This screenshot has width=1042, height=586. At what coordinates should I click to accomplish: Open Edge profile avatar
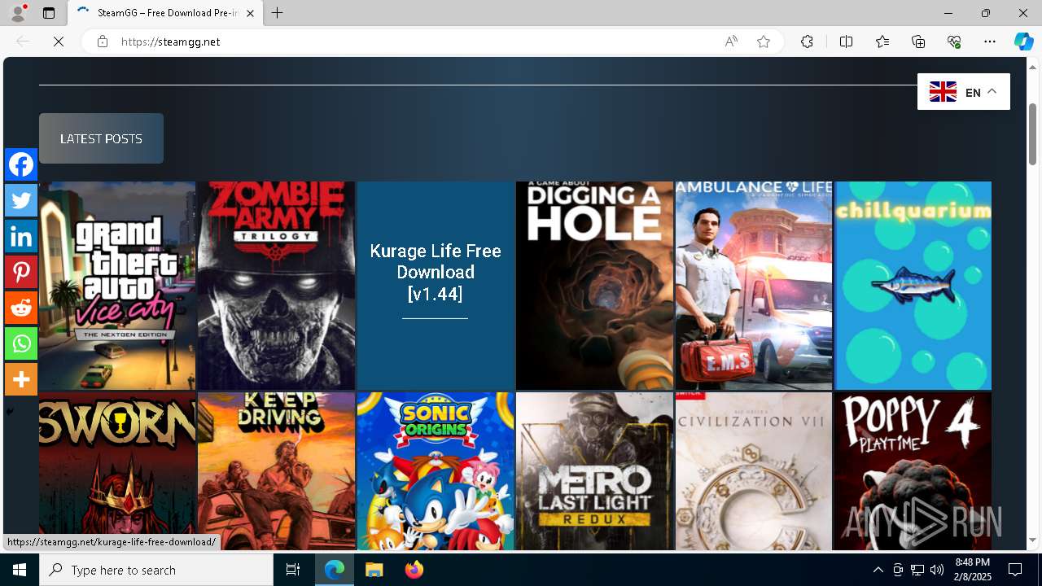[18, 13]
